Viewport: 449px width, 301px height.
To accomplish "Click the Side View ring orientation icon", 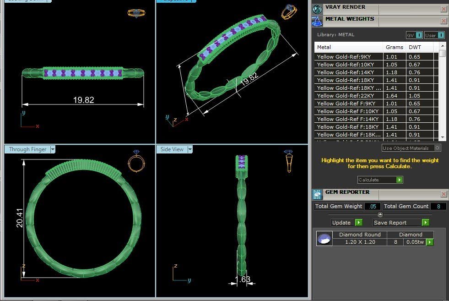I will [x=289, y=161].
